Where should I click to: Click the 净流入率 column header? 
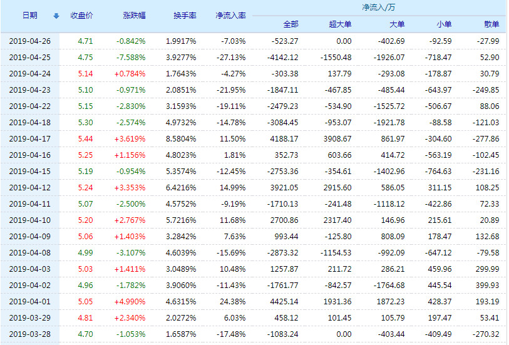pos(230,16)
